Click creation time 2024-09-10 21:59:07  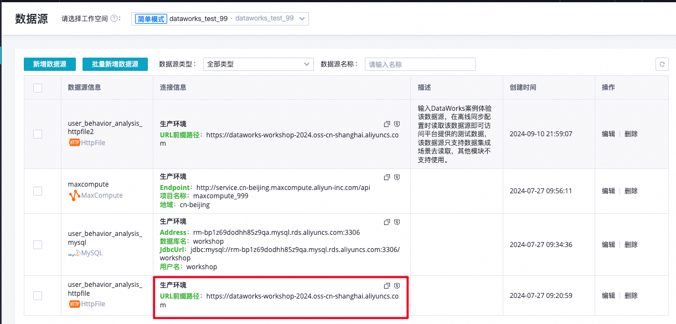coord(541,134)
